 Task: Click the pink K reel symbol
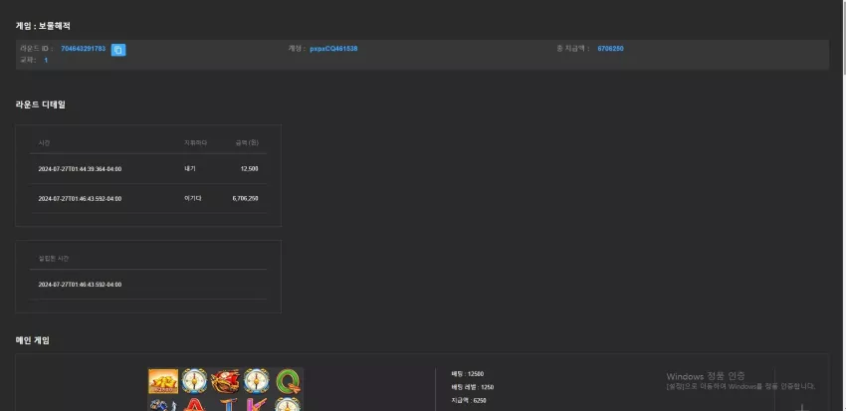[x=256, y=404]
